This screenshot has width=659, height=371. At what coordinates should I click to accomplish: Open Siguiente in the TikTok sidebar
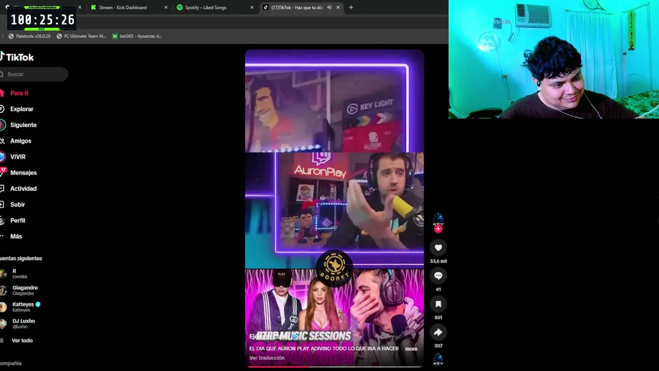point(23,125)
